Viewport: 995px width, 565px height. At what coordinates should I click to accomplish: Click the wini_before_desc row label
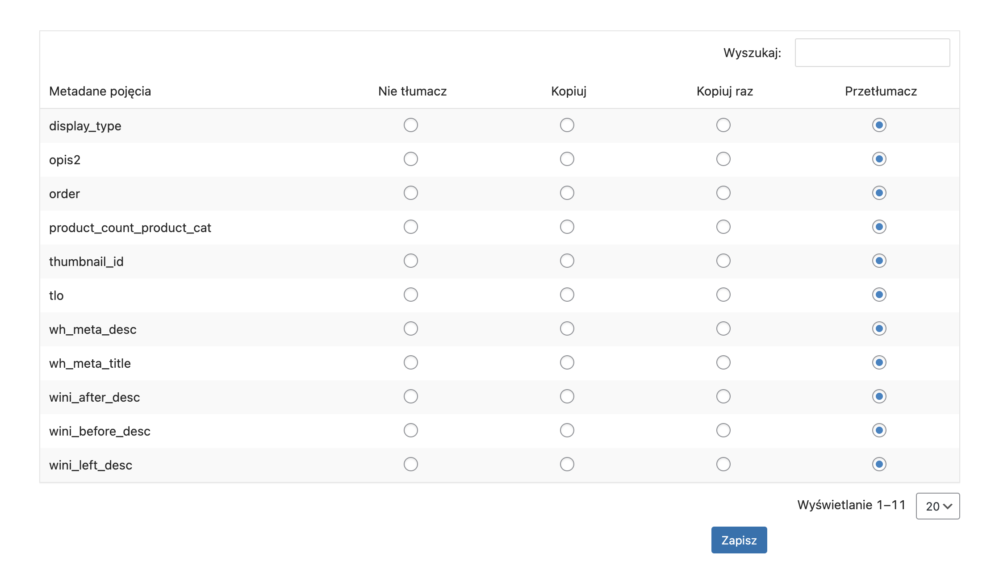pyautogui.click(x=100, y=431)
